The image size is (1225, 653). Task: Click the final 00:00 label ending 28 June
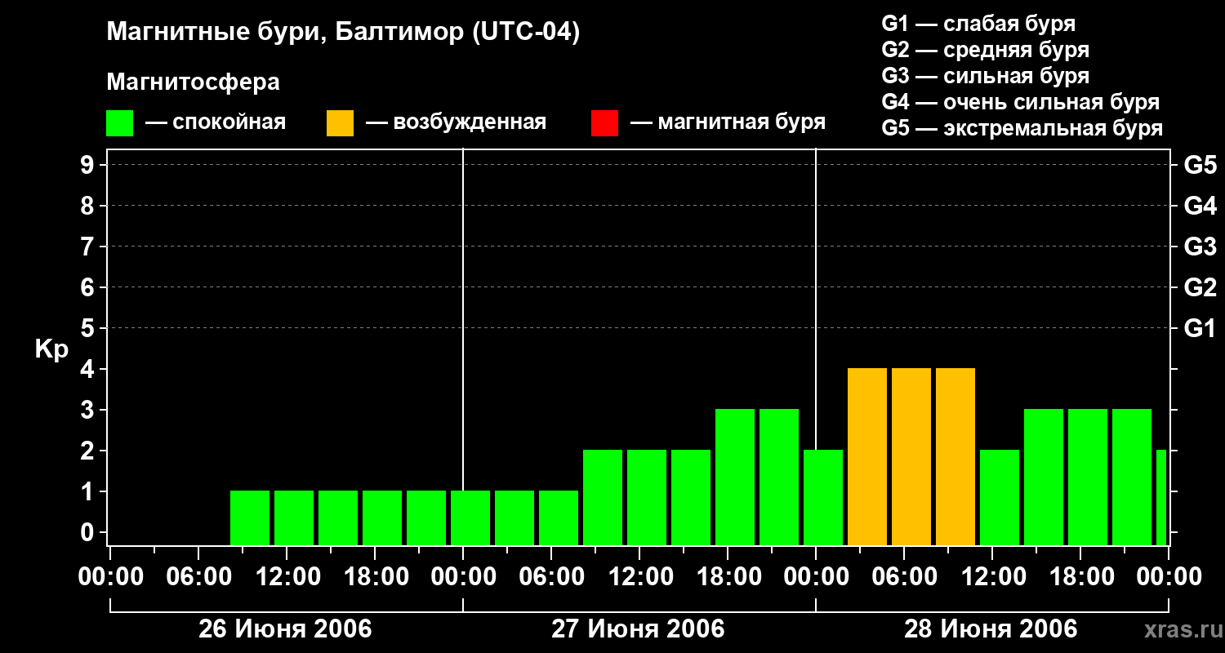[1169, 576]
